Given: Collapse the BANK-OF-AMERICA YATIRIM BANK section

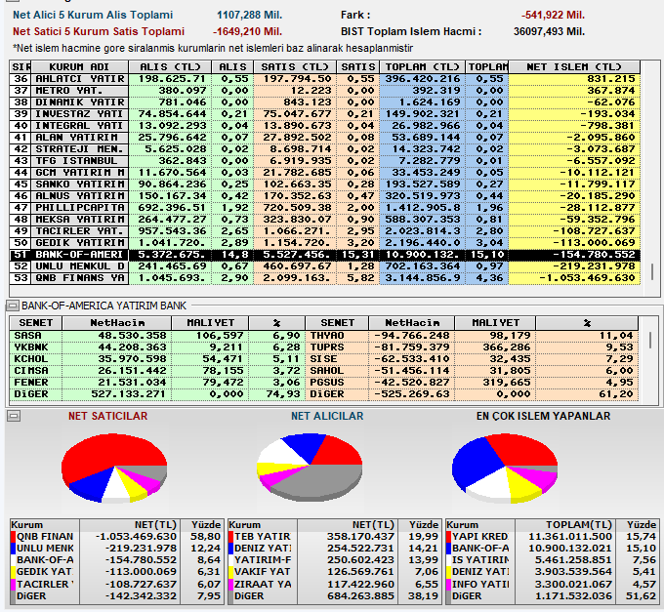Looking at the screenshot, I should click(x=13, y=306).
